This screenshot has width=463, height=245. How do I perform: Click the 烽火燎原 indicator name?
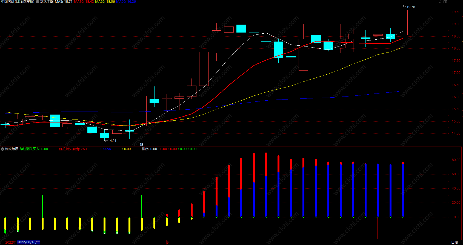click(x=12, y=149)
